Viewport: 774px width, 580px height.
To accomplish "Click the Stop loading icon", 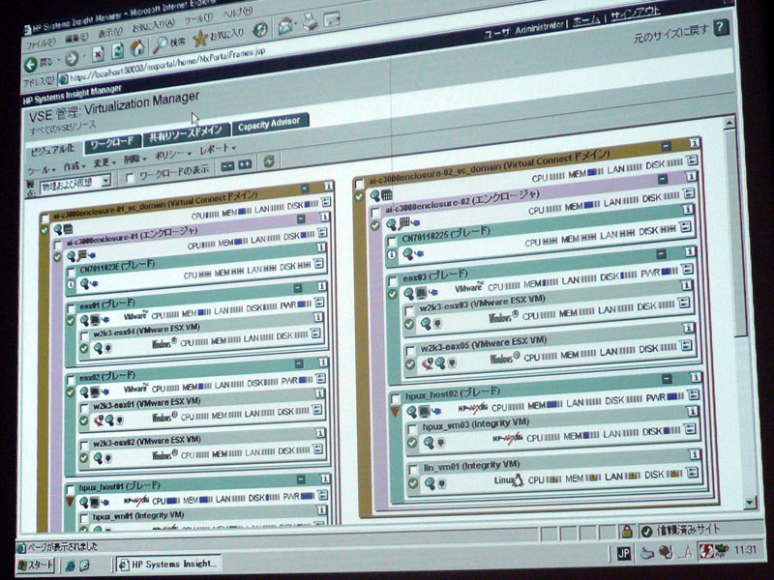I will pyautogui.click(x=99, y=54).
